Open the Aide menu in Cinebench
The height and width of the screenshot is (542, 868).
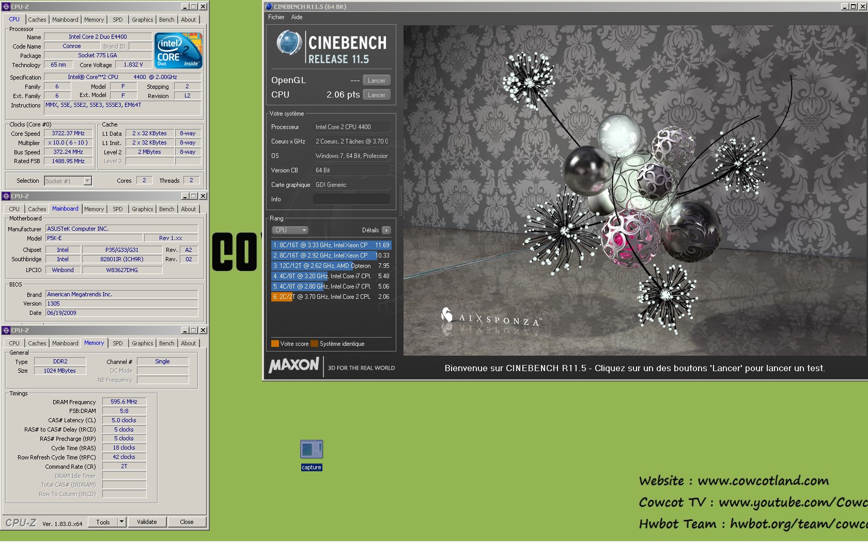pos(297,17)
